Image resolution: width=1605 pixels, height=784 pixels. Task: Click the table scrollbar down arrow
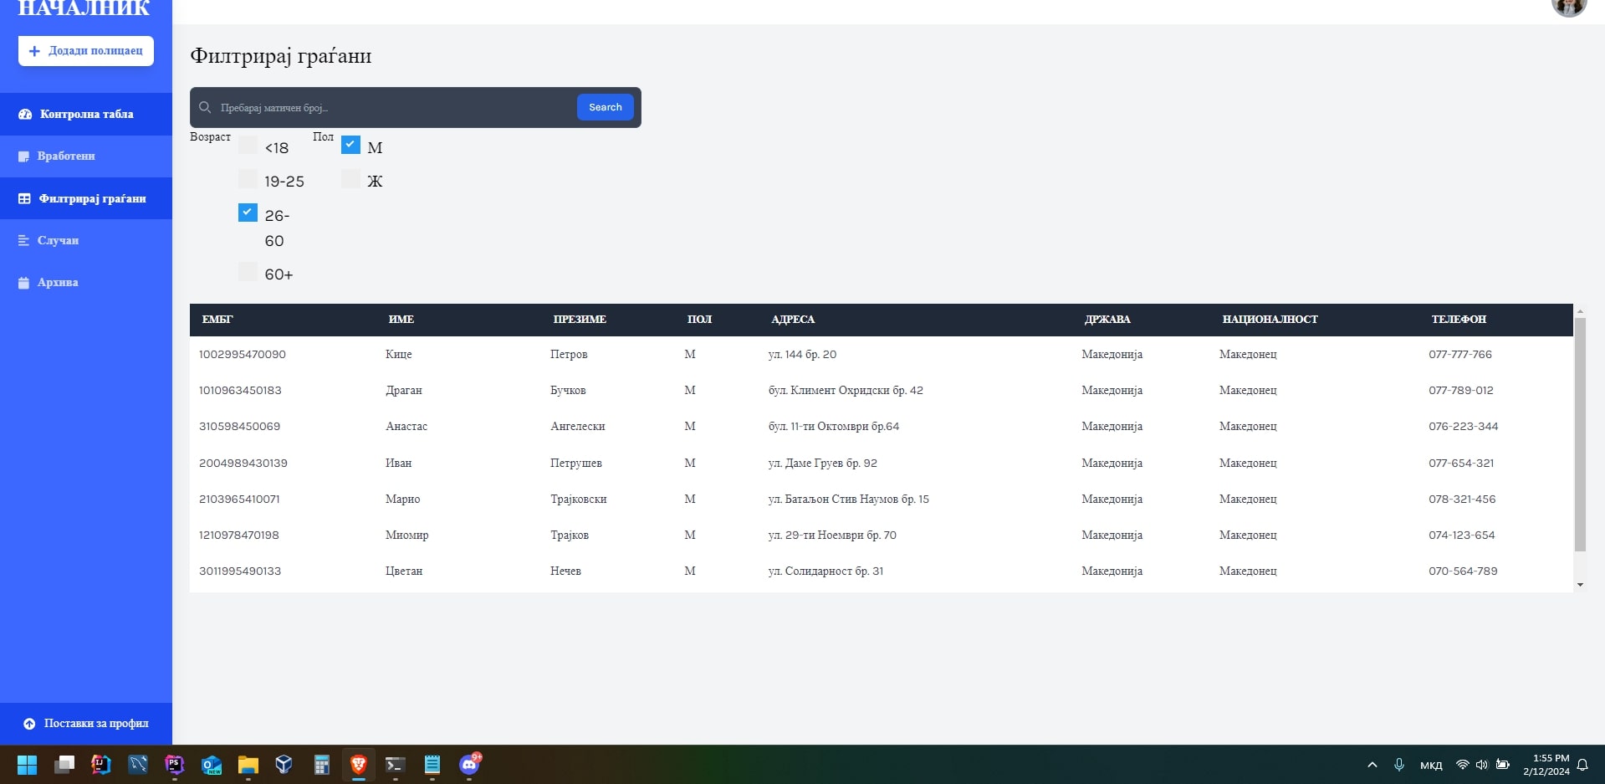(1580, 585)
